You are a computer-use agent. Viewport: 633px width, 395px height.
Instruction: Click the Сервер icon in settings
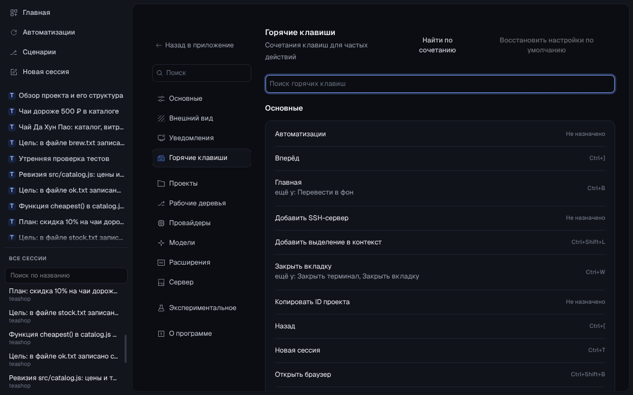[x=161, y=282]
